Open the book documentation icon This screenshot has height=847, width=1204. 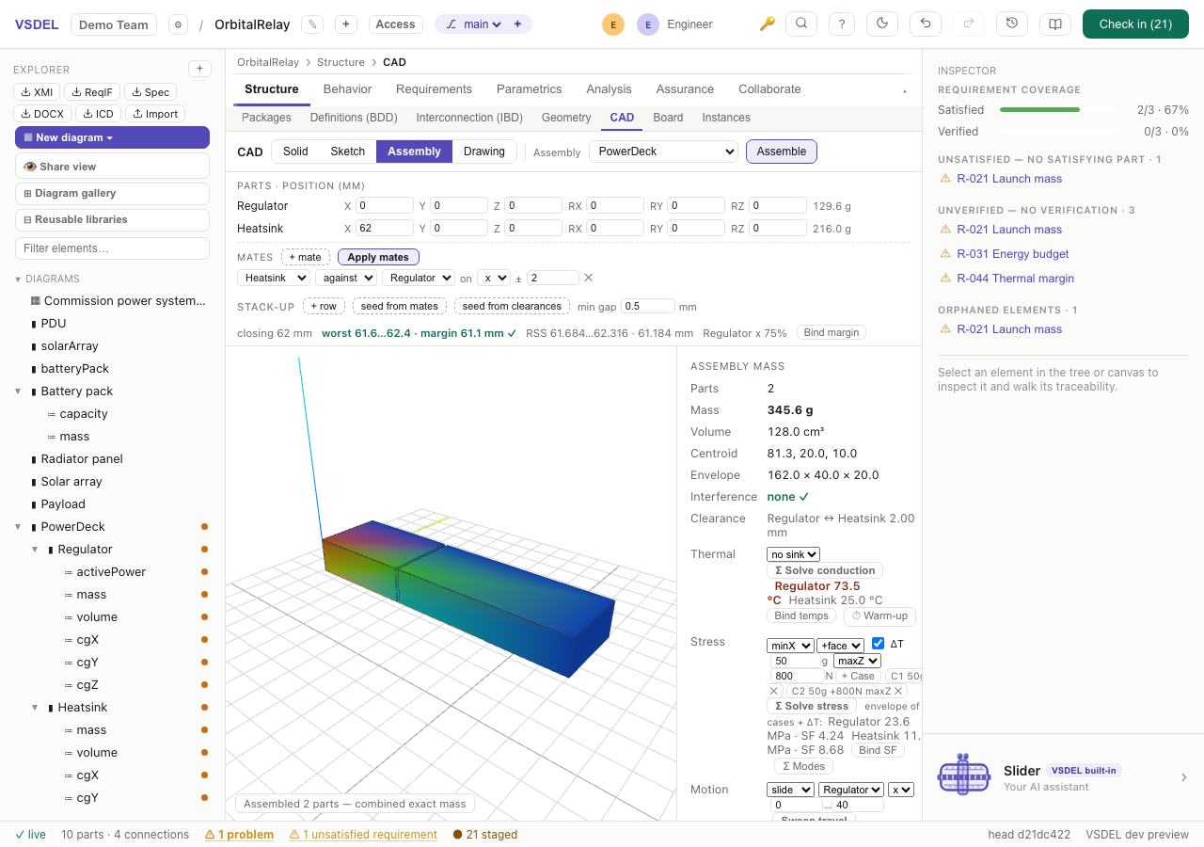pyautogui.click(x=1055, y=24)
